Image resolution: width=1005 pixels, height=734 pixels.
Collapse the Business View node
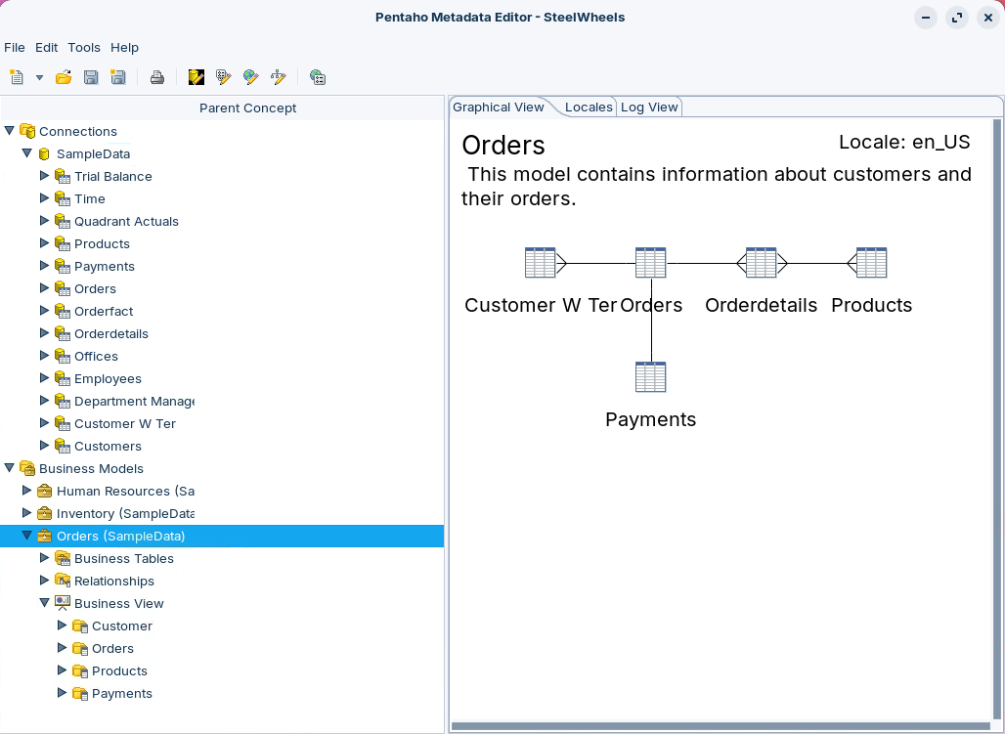44,603
